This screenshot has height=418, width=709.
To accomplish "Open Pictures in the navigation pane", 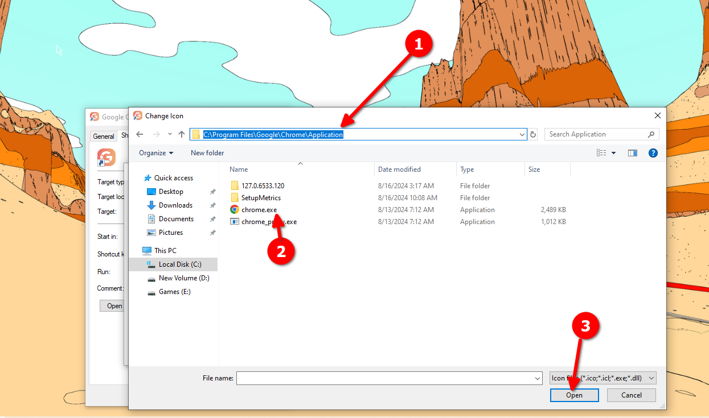I will point(171,233).
